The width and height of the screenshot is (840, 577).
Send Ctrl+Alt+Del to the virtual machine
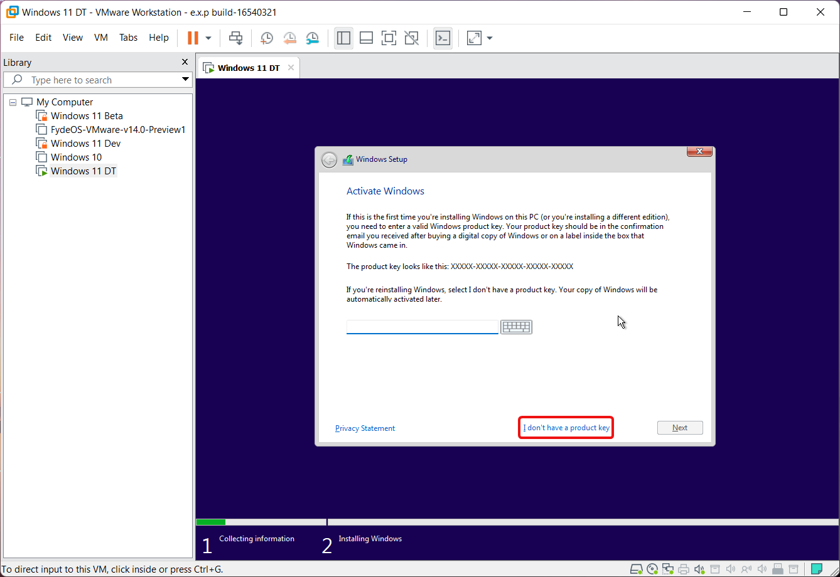pyautogui.click(x=235, y=38)
